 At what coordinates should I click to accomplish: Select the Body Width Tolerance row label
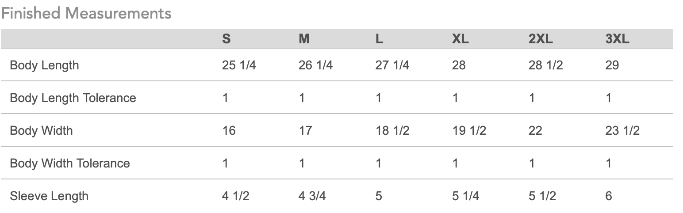(x=70, y=163)
